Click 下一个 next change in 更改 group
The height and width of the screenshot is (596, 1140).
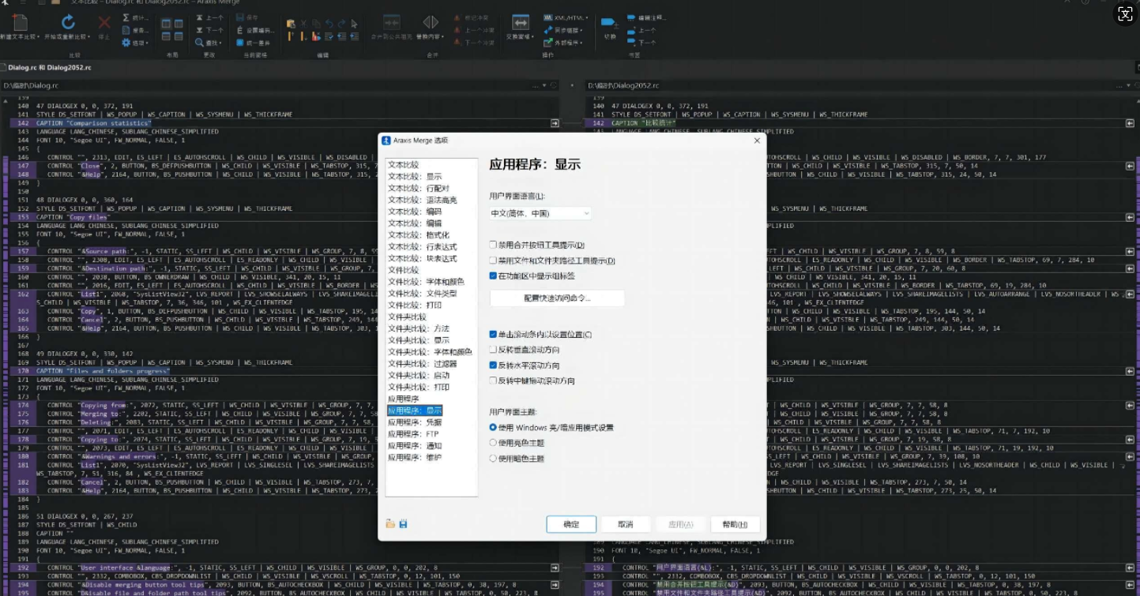[x=210, y=30]
